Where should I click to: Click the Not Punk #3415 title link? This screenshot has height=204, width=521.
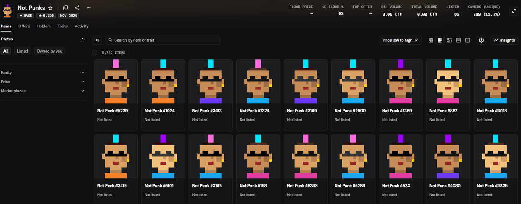click(x=112, y=186)
